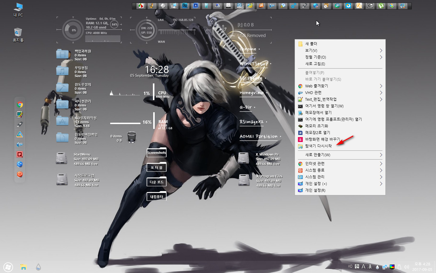This screenshot has height=273, width=436.
Task: Click the trash can widget on desktop
Action: click(x=132, y=137)
